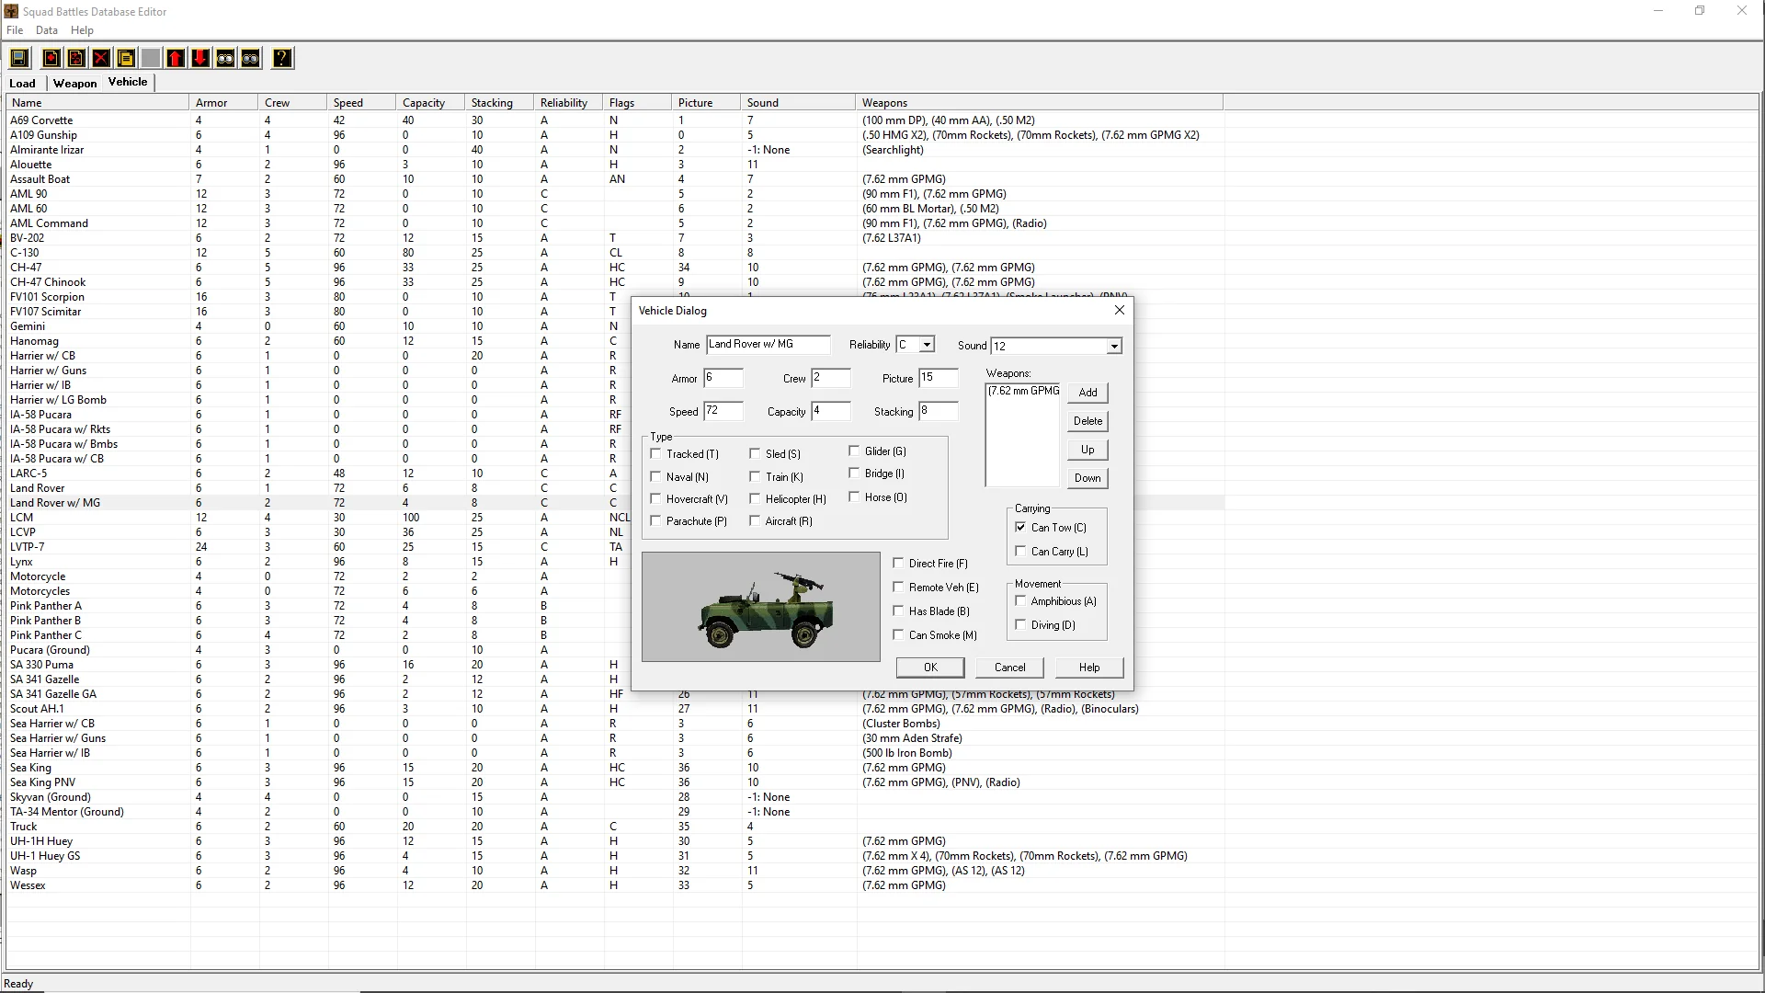1765x993 pixels.
Task: Uncheck the Can Tow (C) checkbox
Action: [x=1020, y=527]
